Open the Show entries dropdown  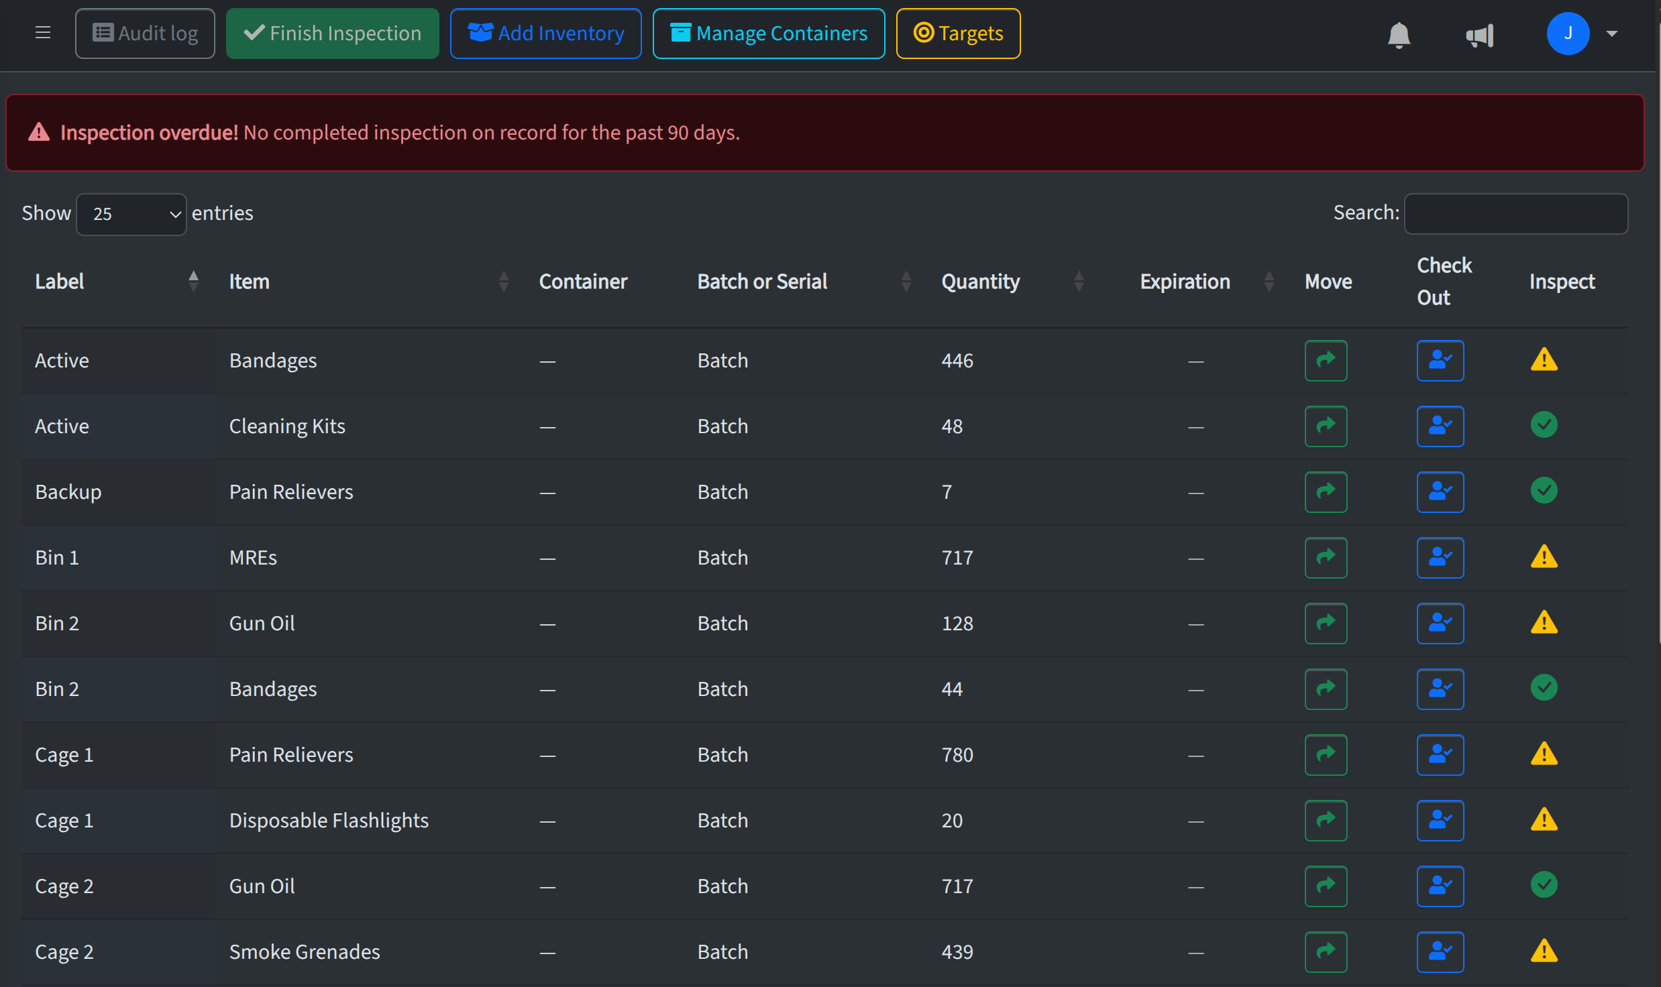pyautogui.click(x=131, y=214)
